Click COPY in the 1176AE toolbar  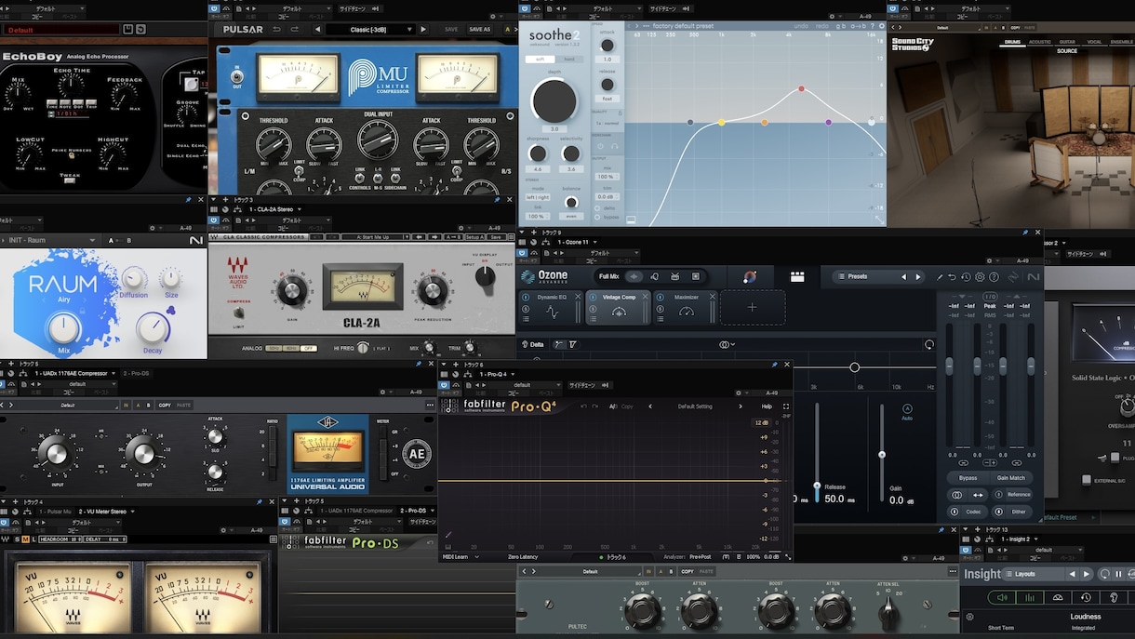[x=165, y=406]
